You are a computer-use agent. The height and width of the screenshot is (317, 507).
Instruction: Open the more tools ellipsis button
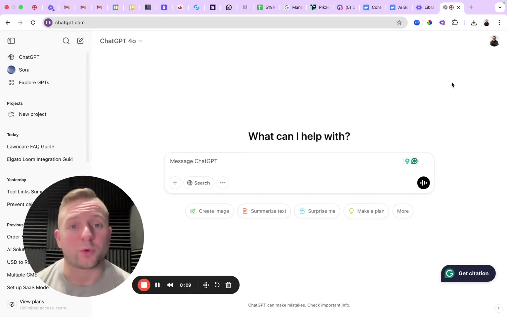tap(223, 183)
